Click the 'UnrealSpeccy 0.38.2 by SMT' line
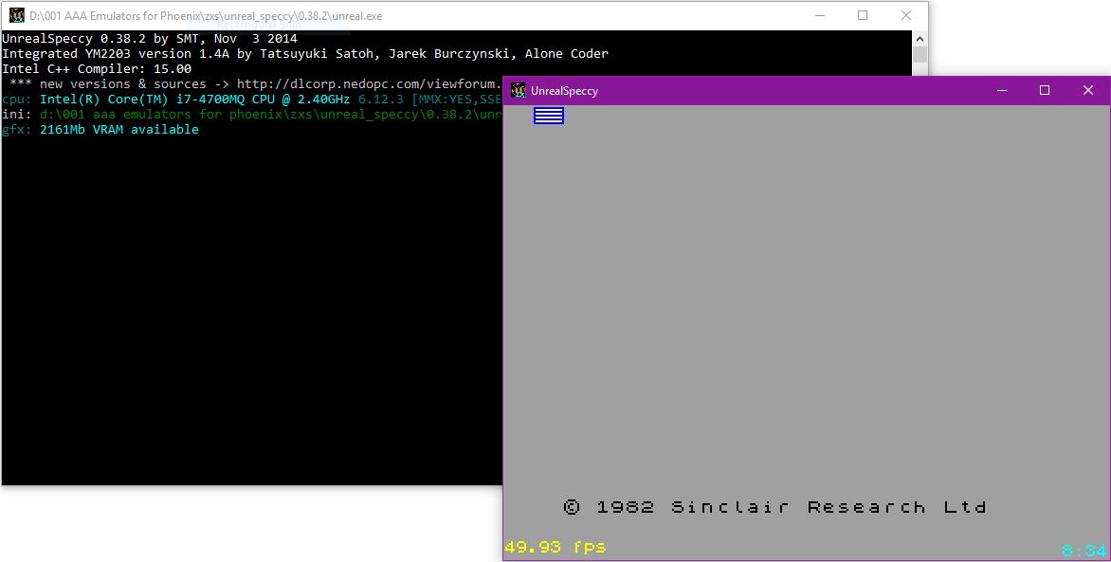Screen dimensions: 1111x562 click(150, 38)
